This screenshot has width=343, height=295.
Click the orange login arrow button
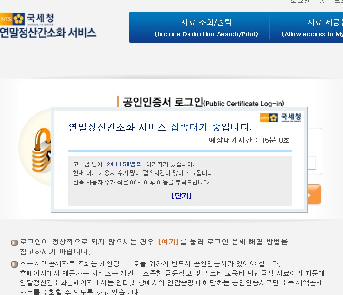point(314,194)
